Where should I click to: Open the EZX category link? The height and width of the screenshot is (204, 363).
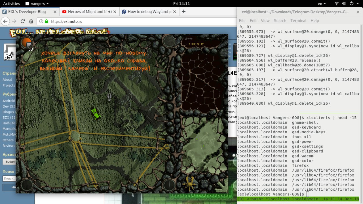9,117
